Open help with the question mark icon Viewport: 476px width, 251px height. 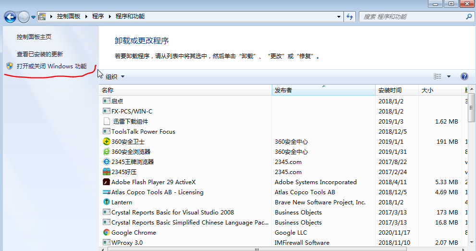click(x=464, y=76)
